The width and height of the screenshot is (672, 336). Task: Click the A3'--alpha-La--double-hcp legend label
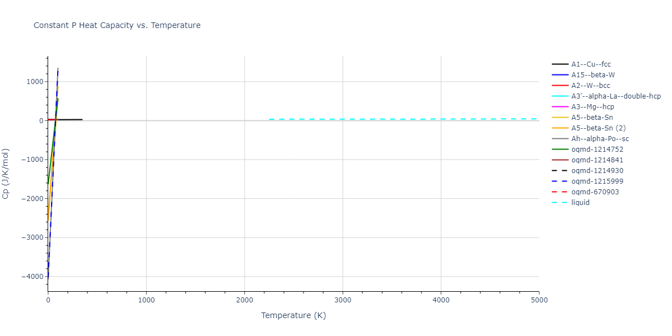tap(616, 96)
